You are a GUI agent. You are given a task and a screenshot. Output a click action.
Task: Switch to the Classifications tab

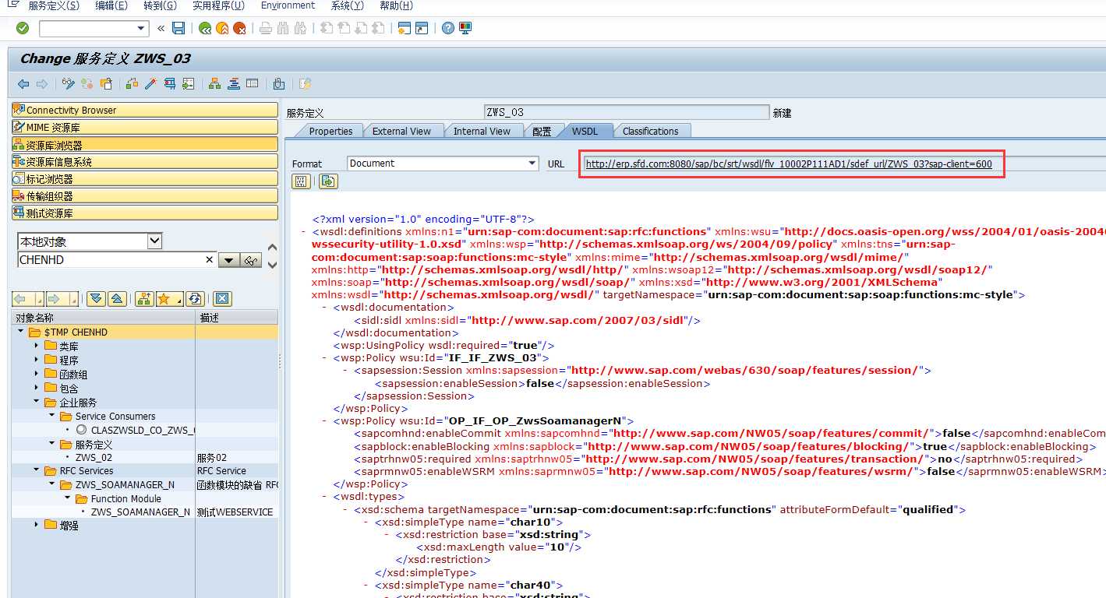[x=650, y=131]
